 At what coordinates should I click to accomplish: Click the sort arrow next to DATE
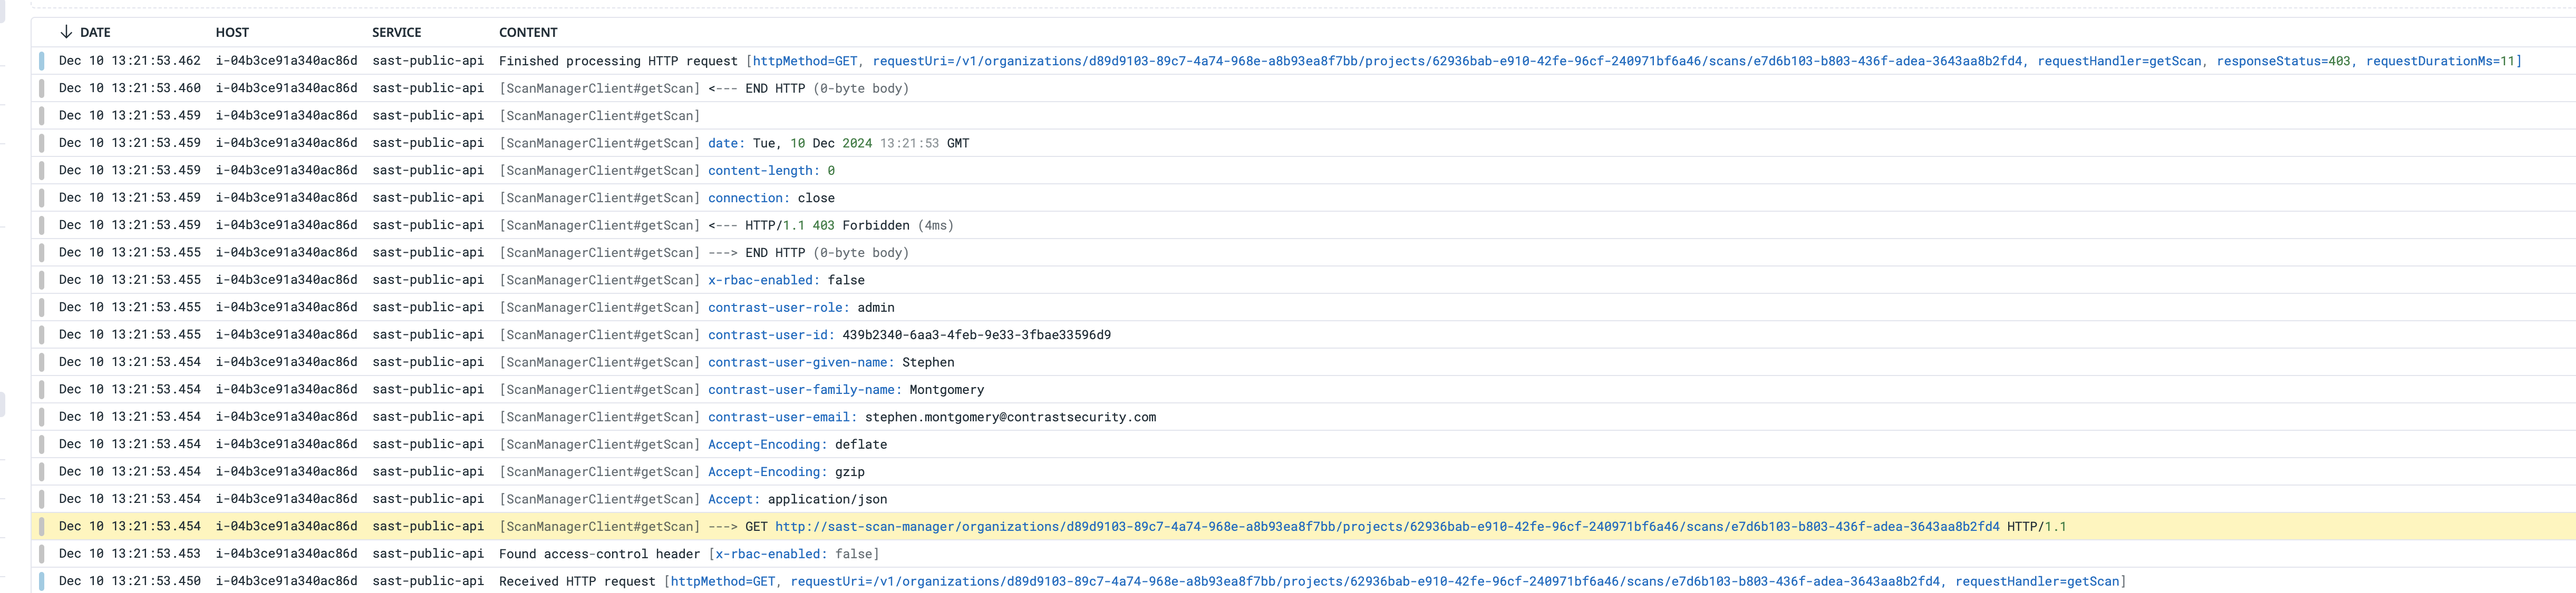click(66, 32)
